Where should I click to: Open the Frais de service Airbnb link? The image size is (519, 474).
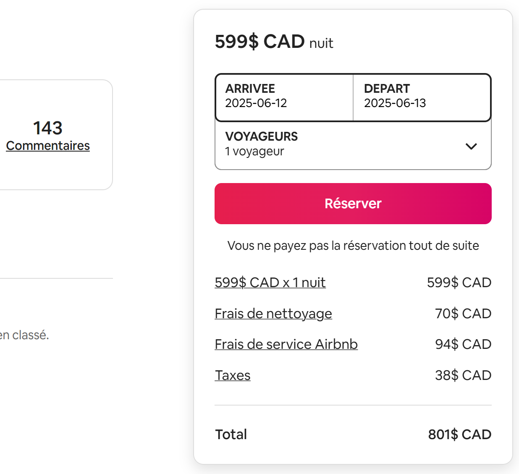286,344
